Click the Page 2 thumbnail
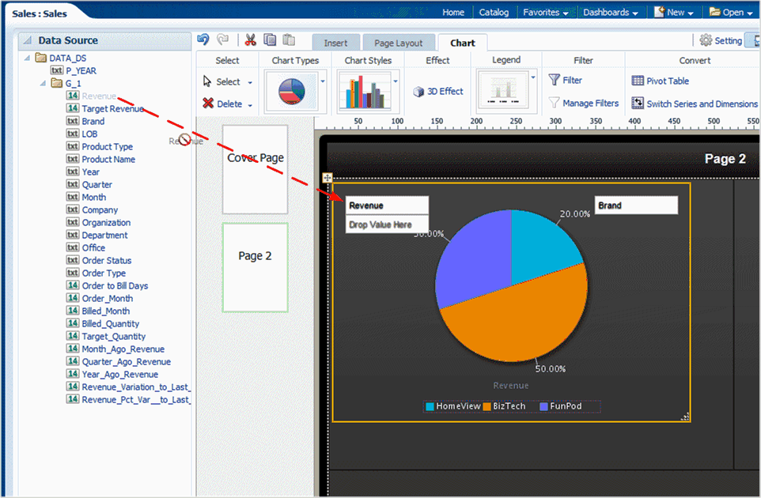The width and height of the screenshot is (761, 498). point(256,267)
